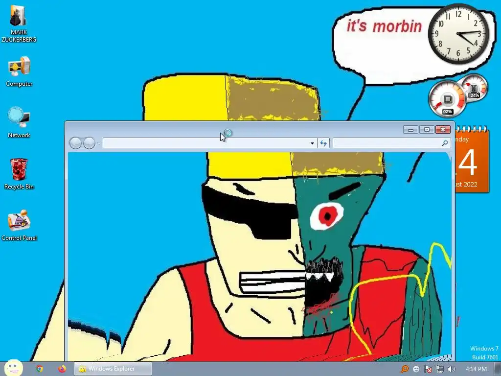This screenshot has width=501, height=376.
Task: Click the search magnifier icon in Explorer
Action: click(444, 143)
